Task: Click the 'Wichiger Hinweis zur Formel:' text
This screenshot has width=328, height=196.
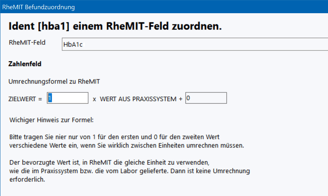Action: point(51,120)
